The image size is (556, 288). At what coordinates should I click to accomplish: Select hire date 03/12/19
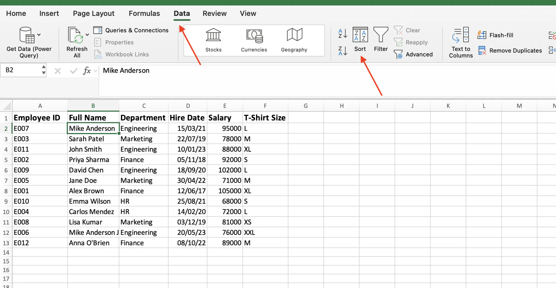(188, 222)
